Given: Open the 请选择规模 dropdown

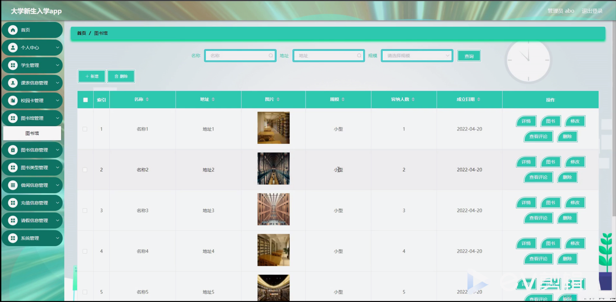Looking at the screenshot, I should 417,56.
